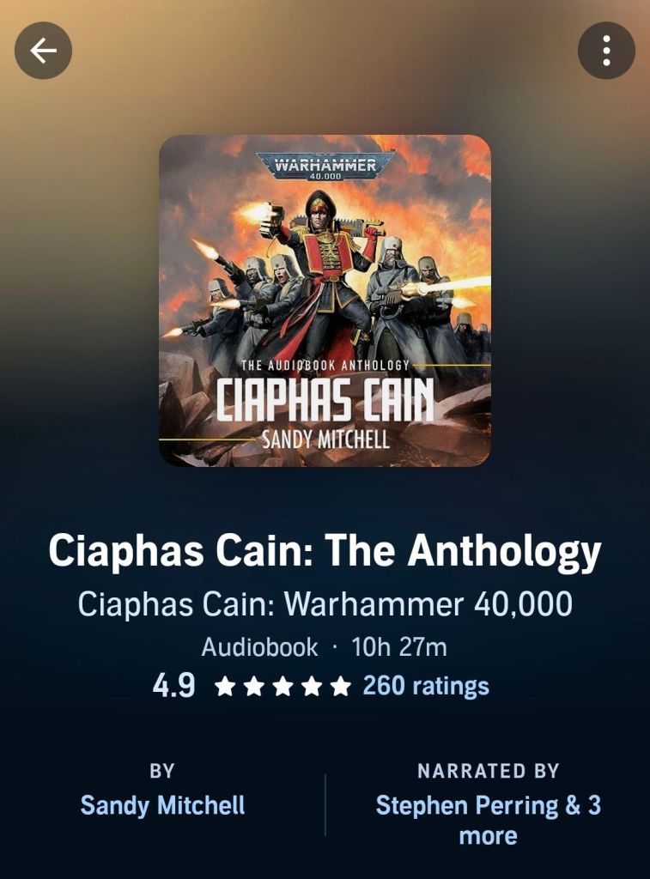
Task: Tap the SANDY MITCHELL name on the cover
Action: pyautogui.click(x=325, y=439)
